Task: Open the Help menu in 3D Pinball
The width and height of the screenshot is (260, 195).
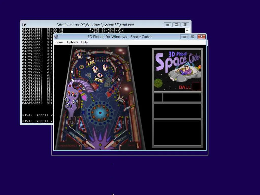Action: tap(84, 42)
